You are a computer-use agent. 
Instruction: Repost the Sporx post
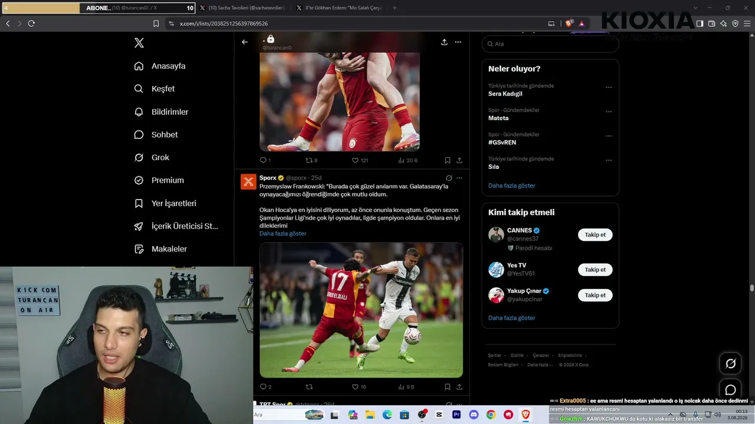coord(309,387)
